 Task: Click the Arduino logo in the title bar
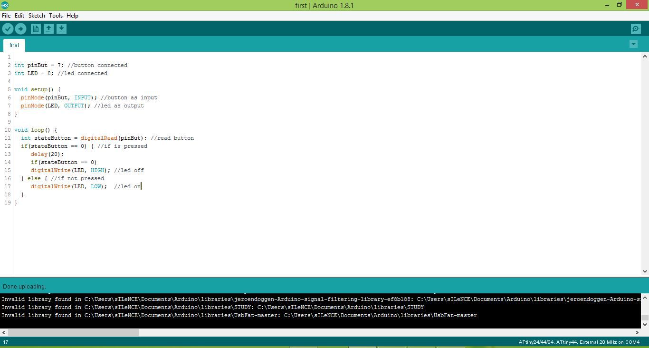click(x=5, y=5)
